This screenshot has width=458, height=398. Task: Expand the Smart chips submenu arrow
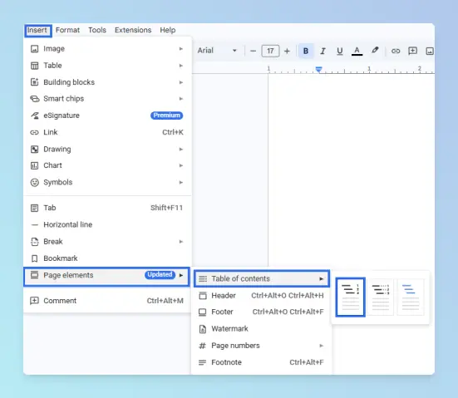pos(181,99)
